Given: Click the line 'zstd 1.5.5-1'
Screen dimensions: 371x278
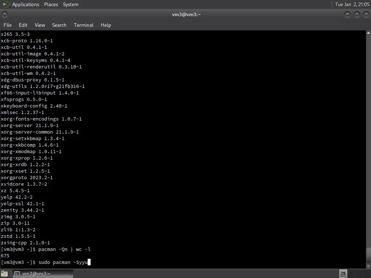Looking at the screenshot, I should pyautogui.click(x=18, y=236).
